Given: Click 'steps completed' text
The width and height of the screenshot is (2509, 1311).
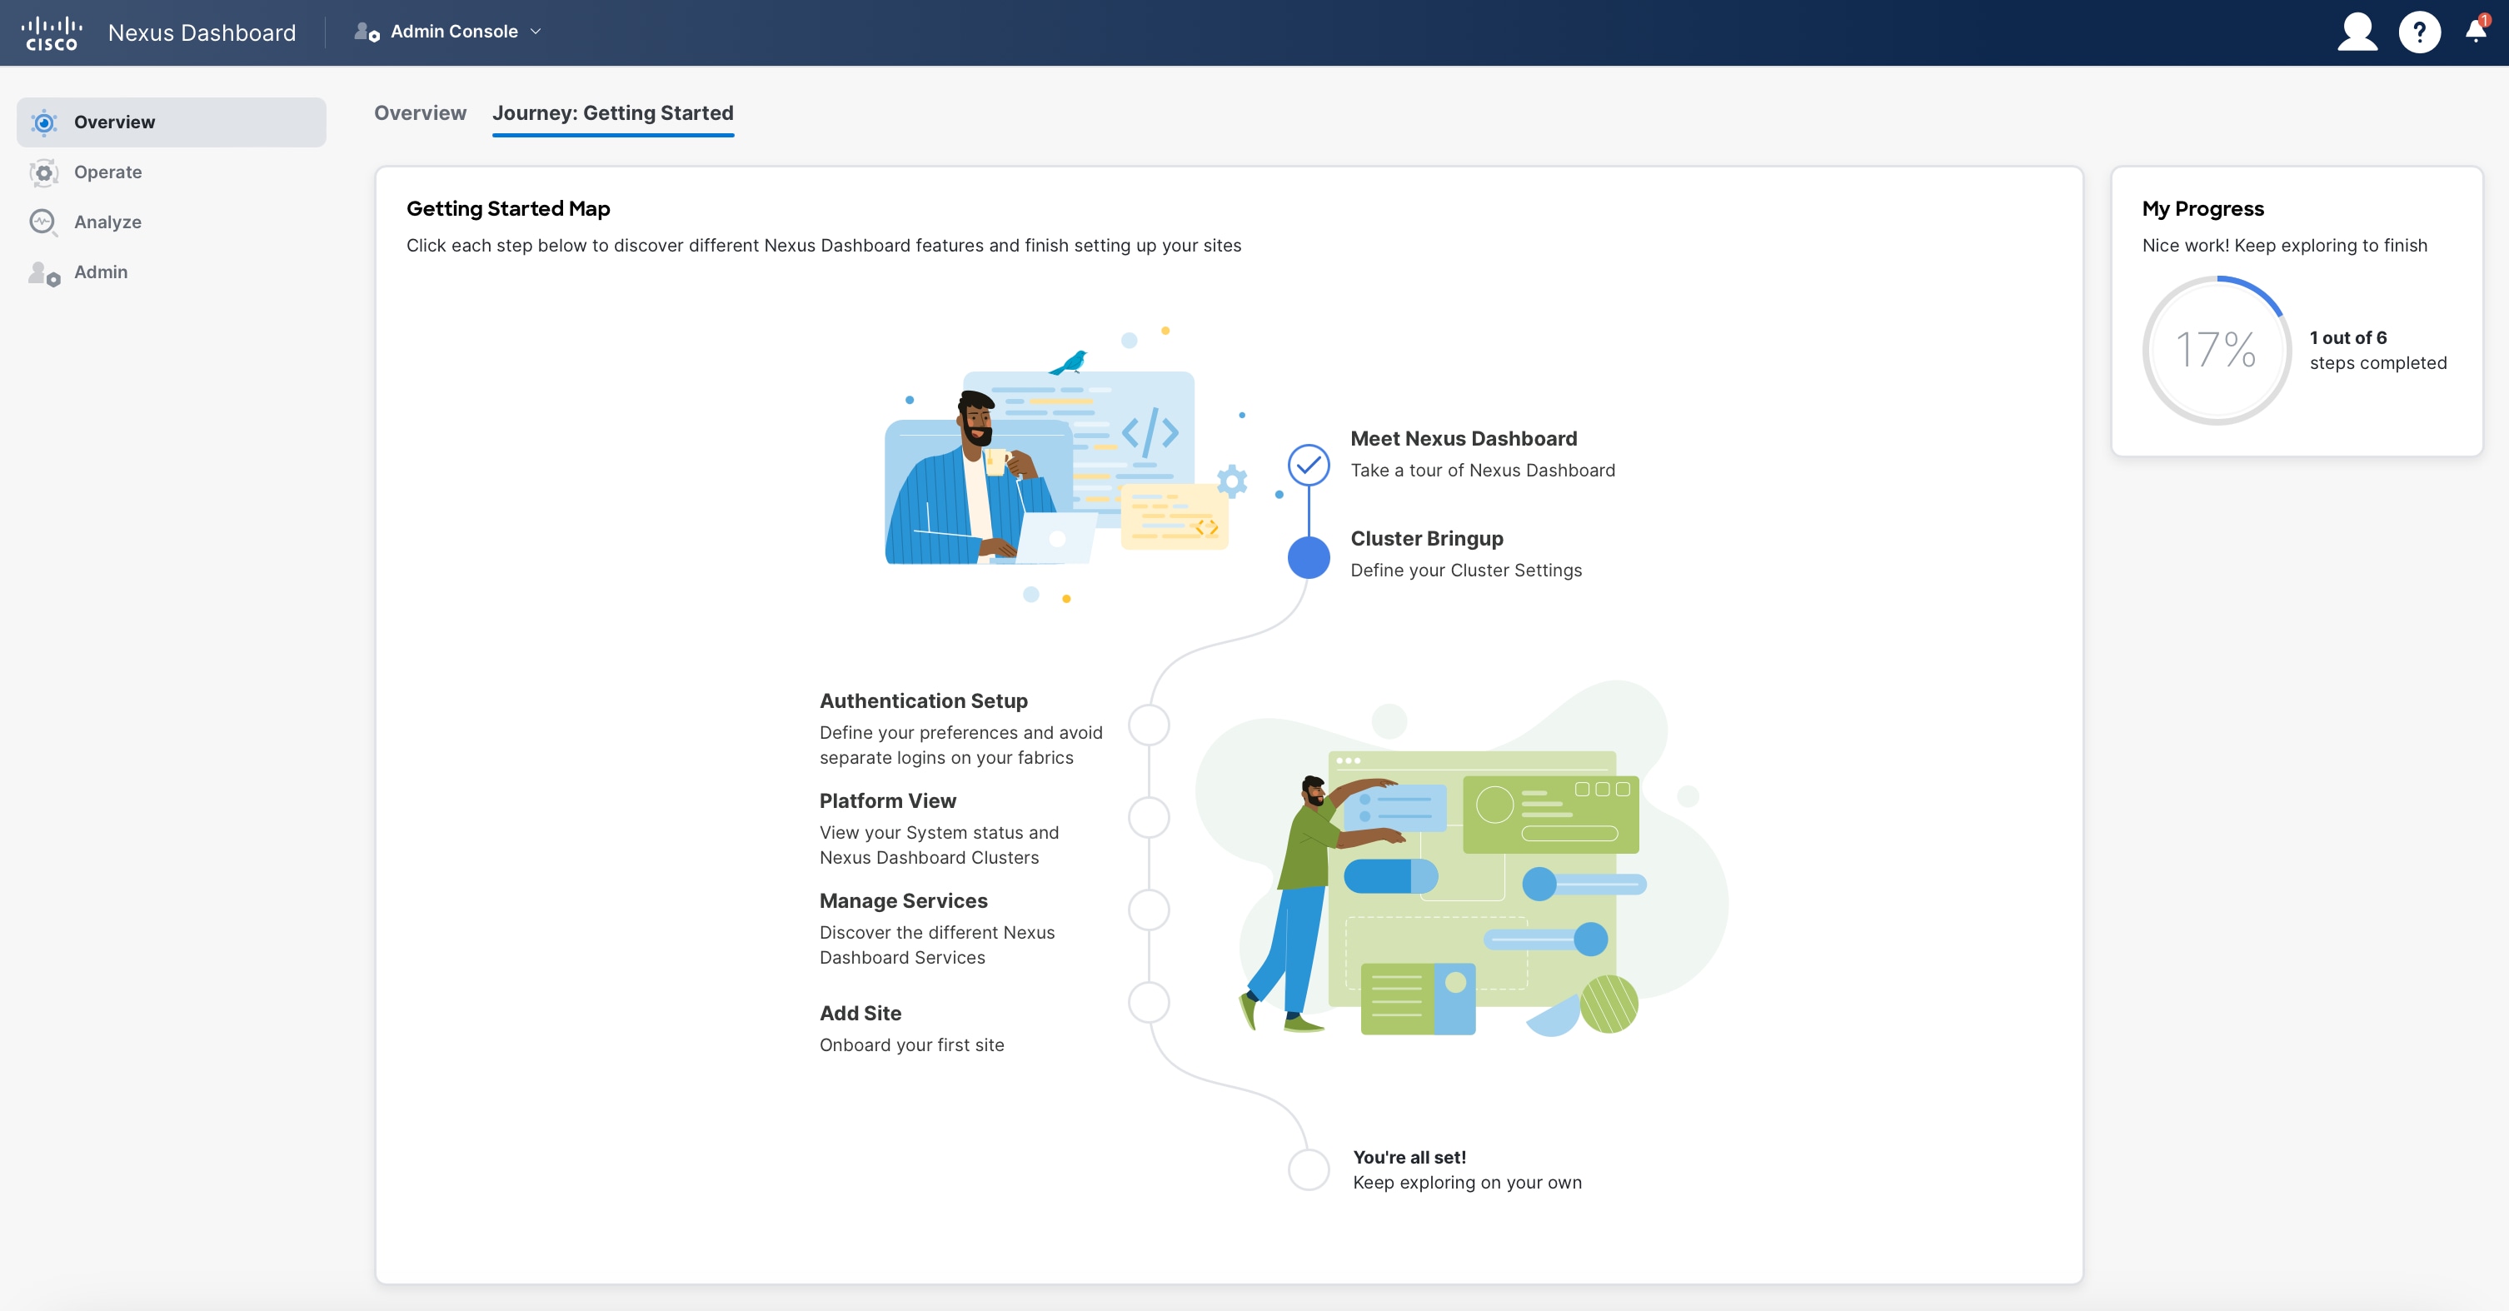Looking at the screenshot, I should 2377,363.
